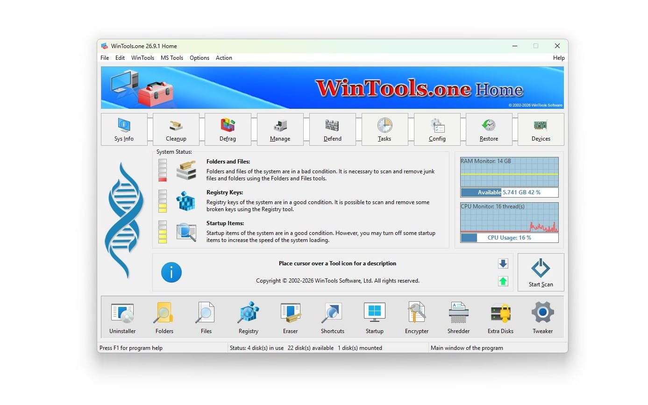Screen dimensions: 648x405
Task: Open the Shortcuts tool
Action: pyautogui.click(x=333, y=318)
